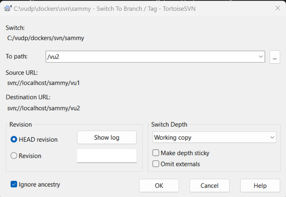Choose the Revision radio option
The height and width of the screenshot is (197, 286).
click(x=14, y=156)
